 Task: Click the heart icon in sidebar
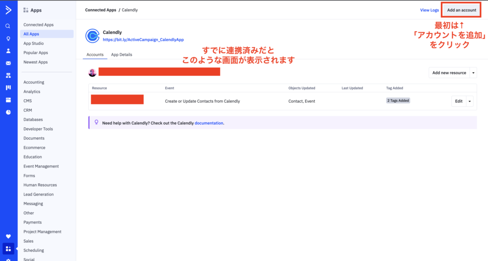click(8, 236)
